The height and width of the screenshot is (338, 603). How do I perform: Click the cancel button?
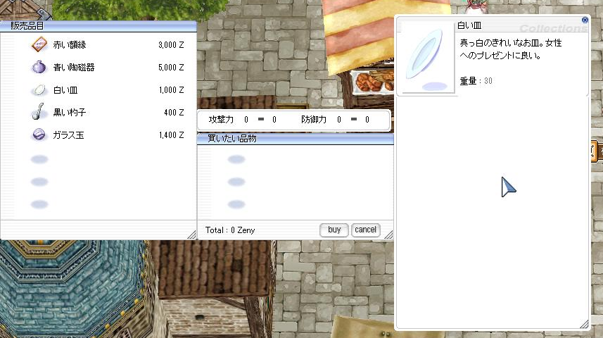tap(365, 230)
